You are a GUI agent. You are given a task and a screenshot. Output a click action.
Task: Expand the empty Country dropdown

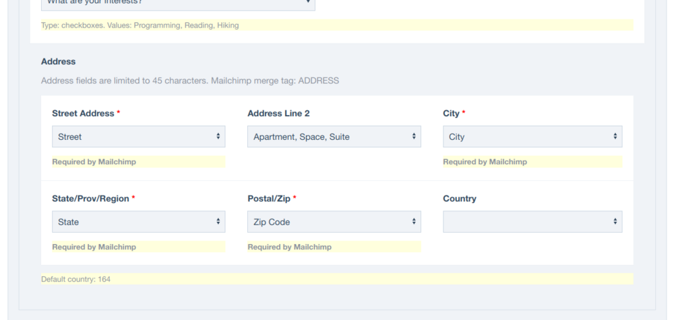pos(532,222)
